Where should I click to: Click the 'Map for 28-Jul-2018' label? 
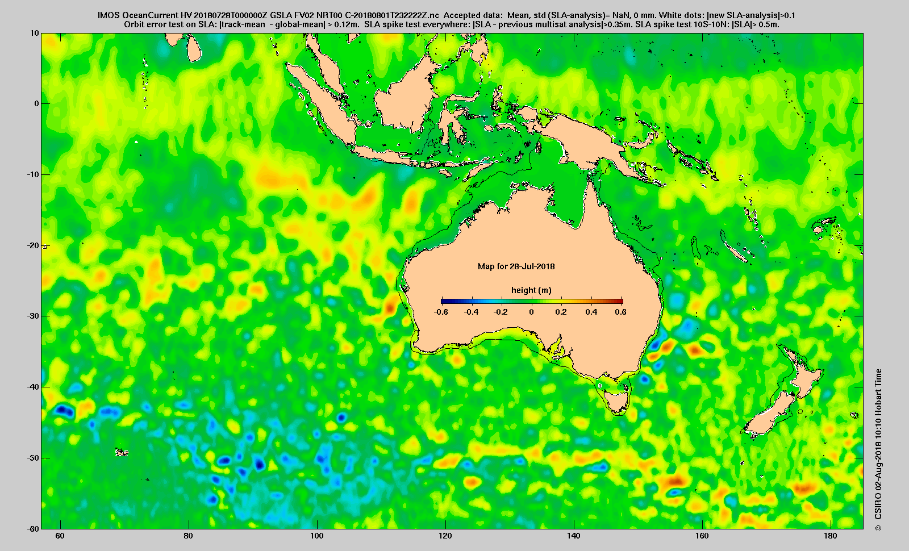(516, 266)
